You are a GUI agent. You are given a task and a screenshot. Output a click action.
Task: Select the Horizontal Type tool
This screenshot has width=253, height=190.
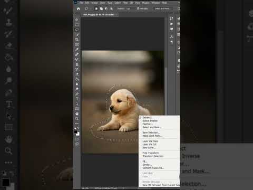coord(77,99)
